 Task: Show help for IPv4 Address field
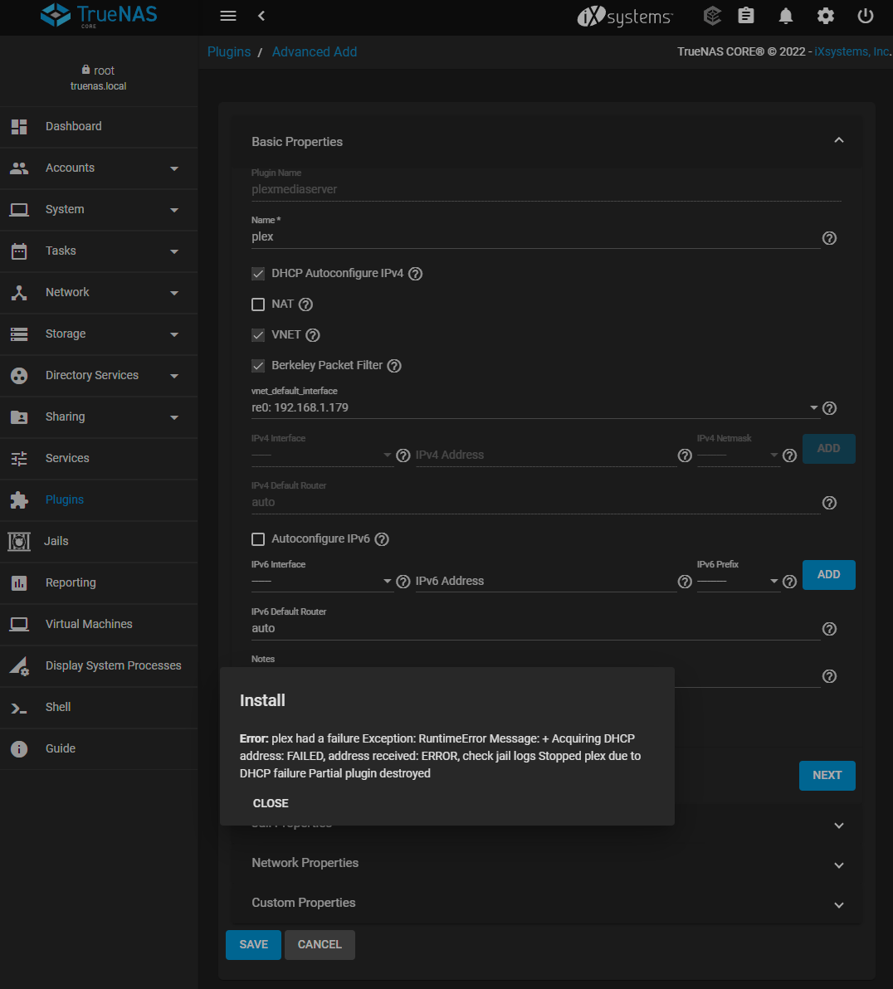tap(685, 456)
